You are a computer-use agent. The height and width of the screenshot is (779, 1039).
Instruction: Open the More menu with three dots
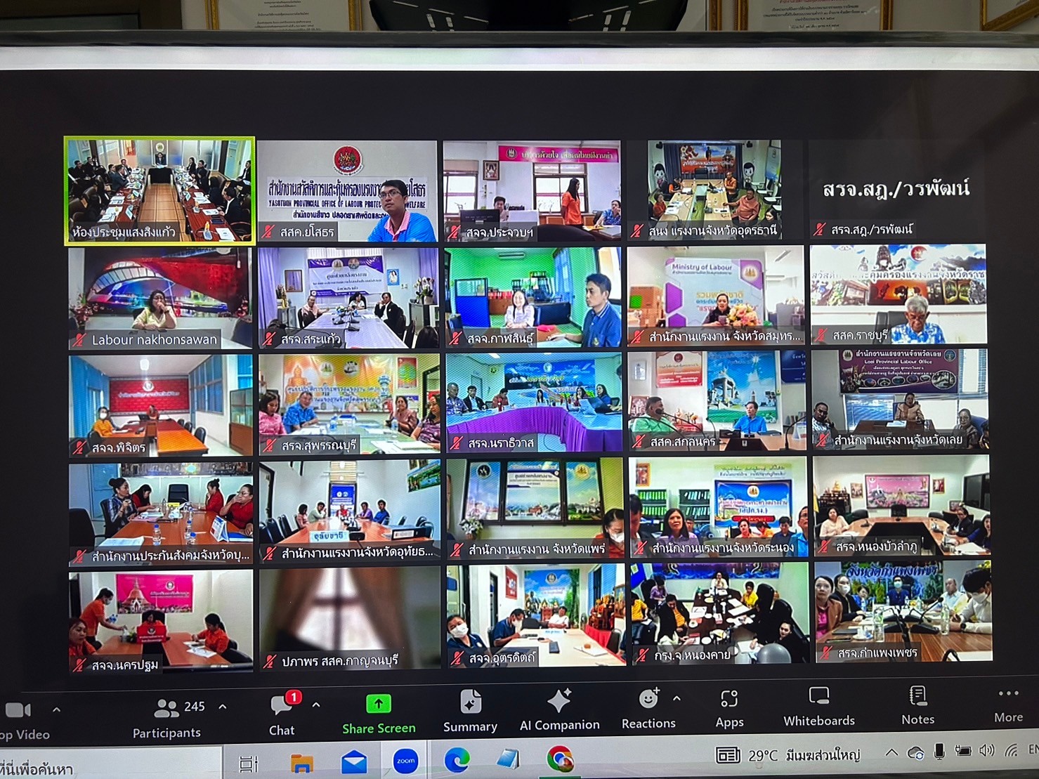1008,704
